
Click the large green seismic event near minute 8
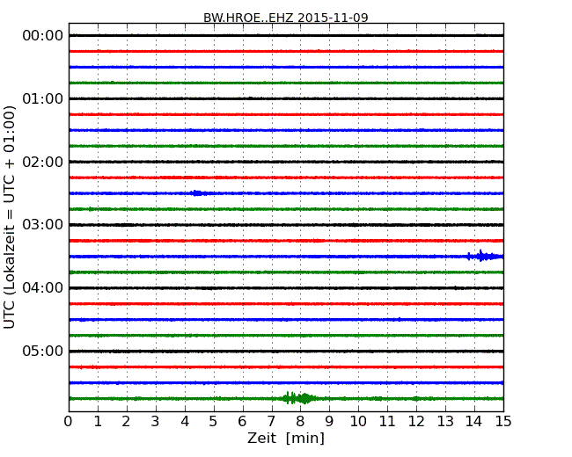coord(300,398)
